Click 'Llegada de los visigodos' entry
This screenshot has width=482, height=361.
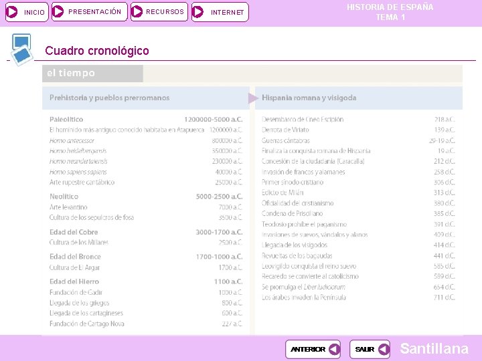(295, 245)
